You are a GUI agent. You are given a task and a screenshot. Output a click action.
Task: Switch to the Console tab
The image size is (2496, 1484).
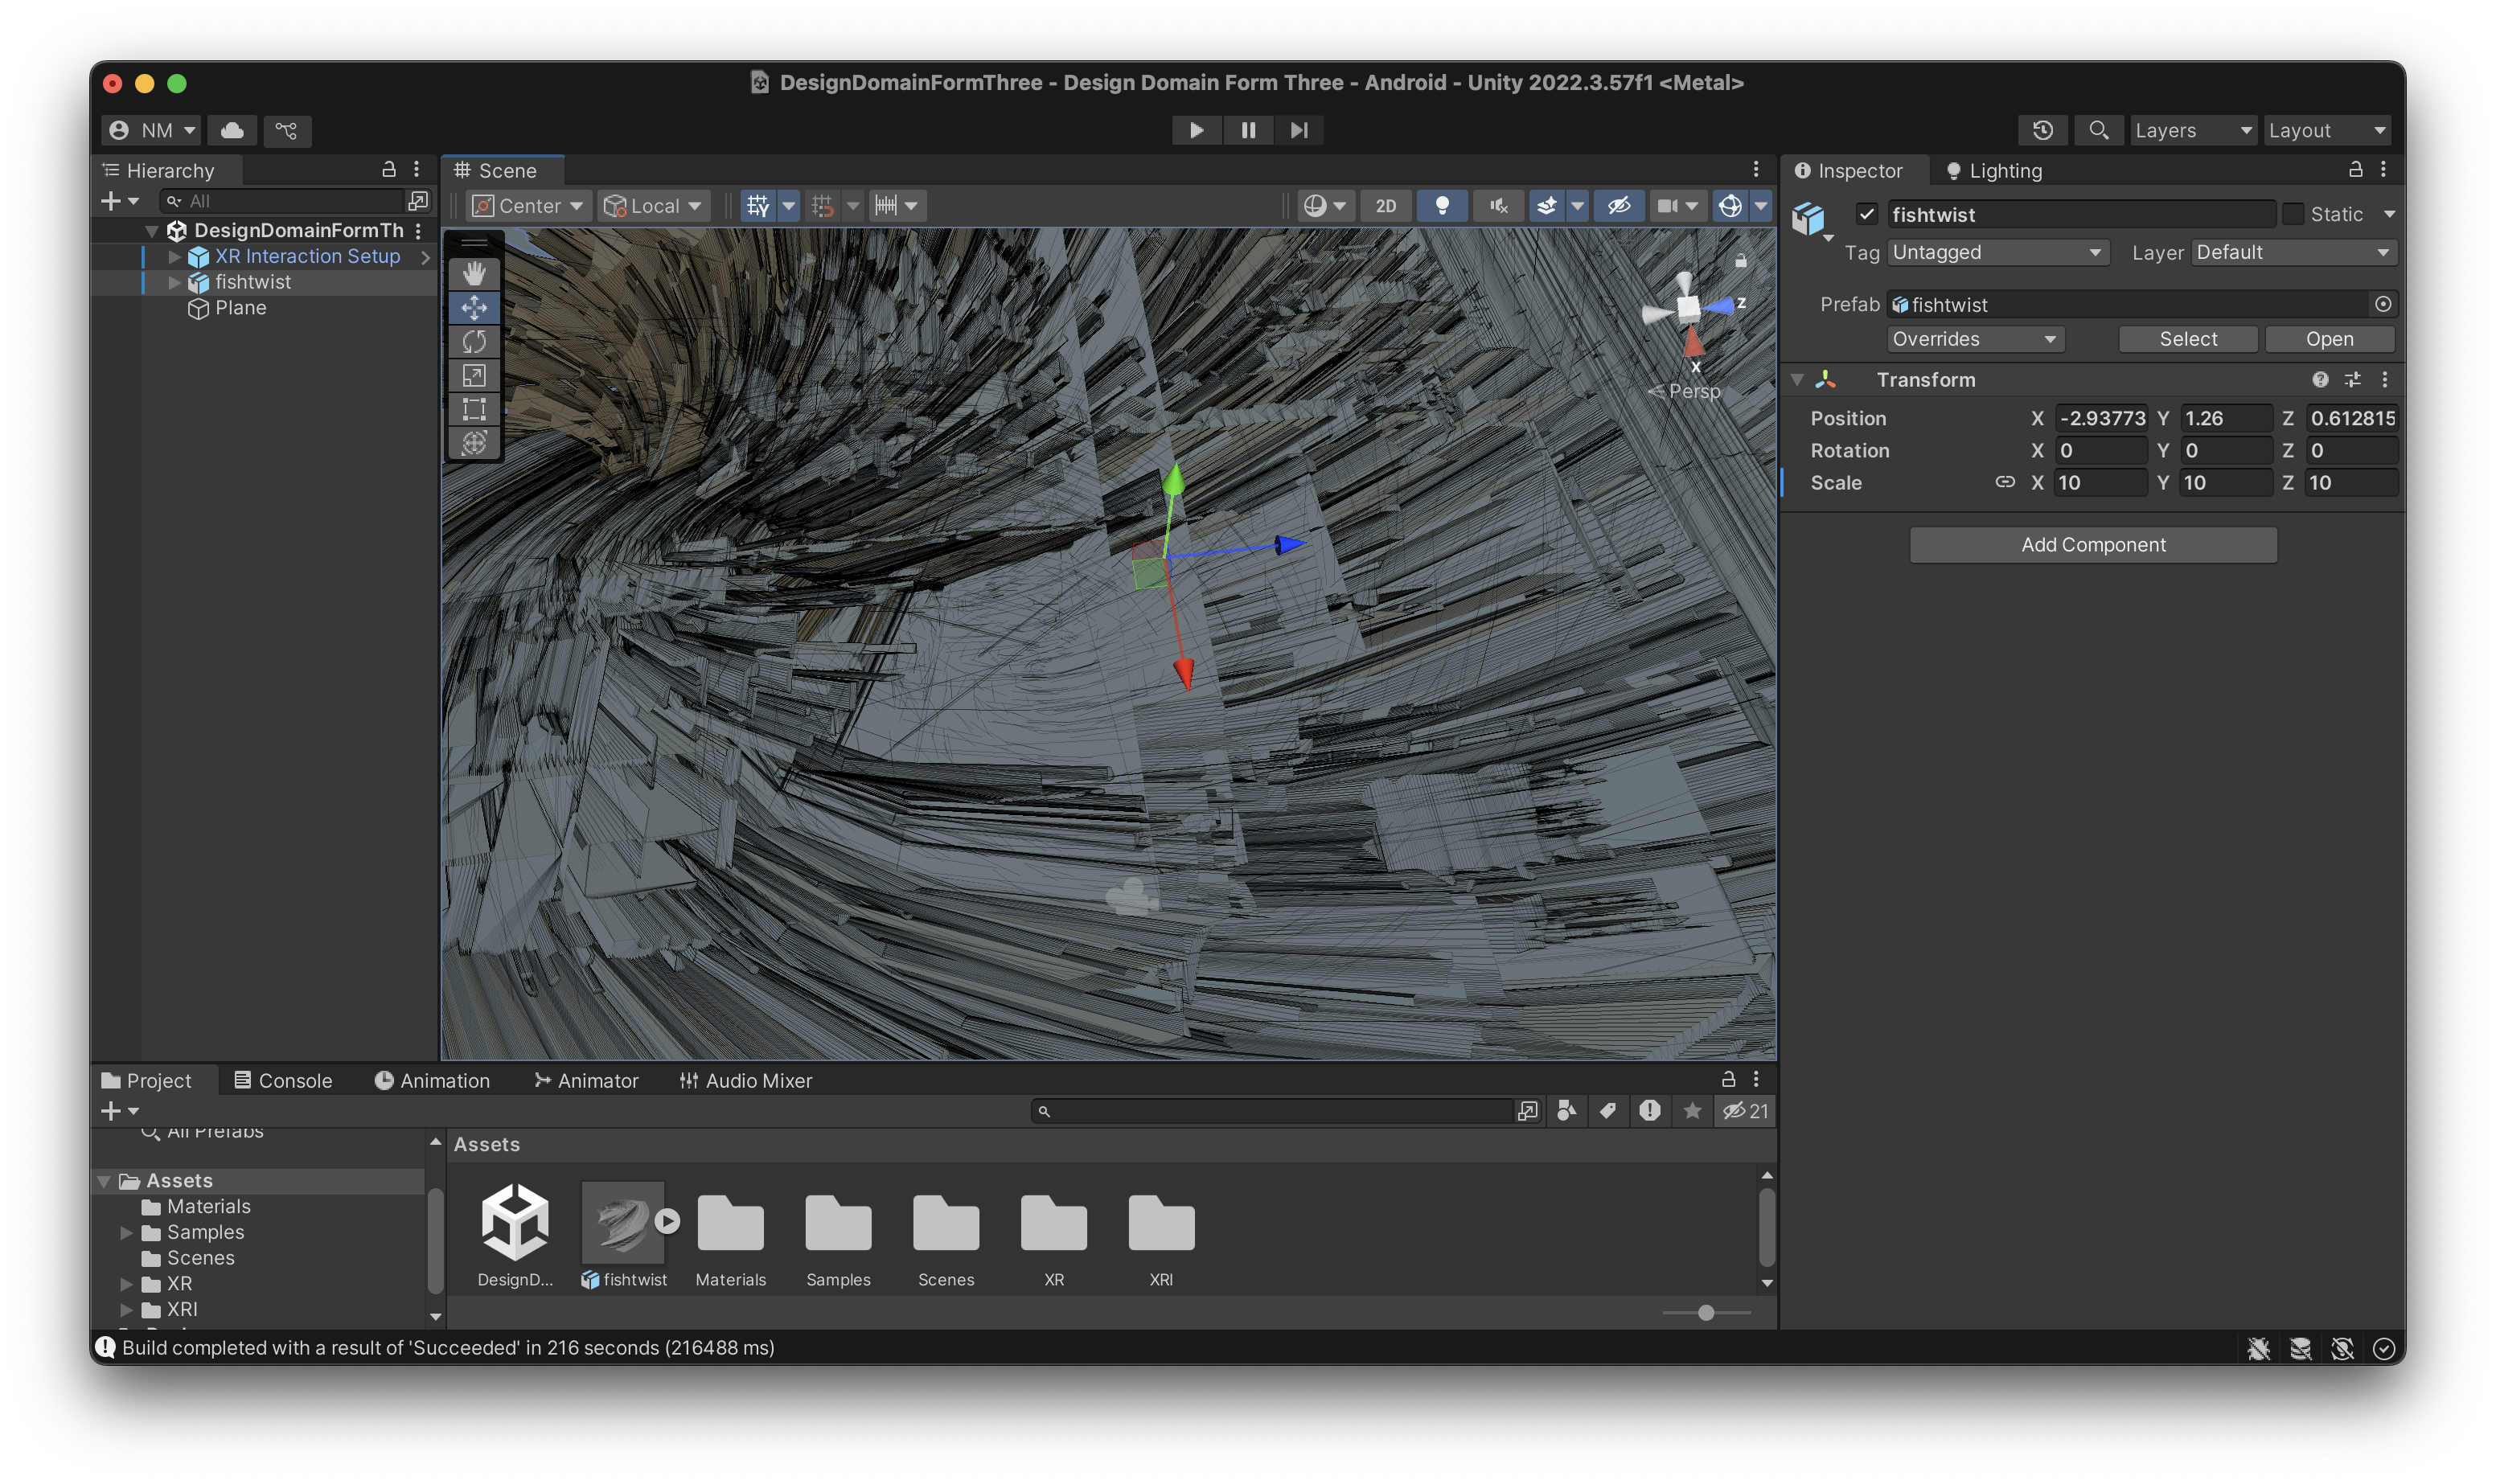(283, 1080)
